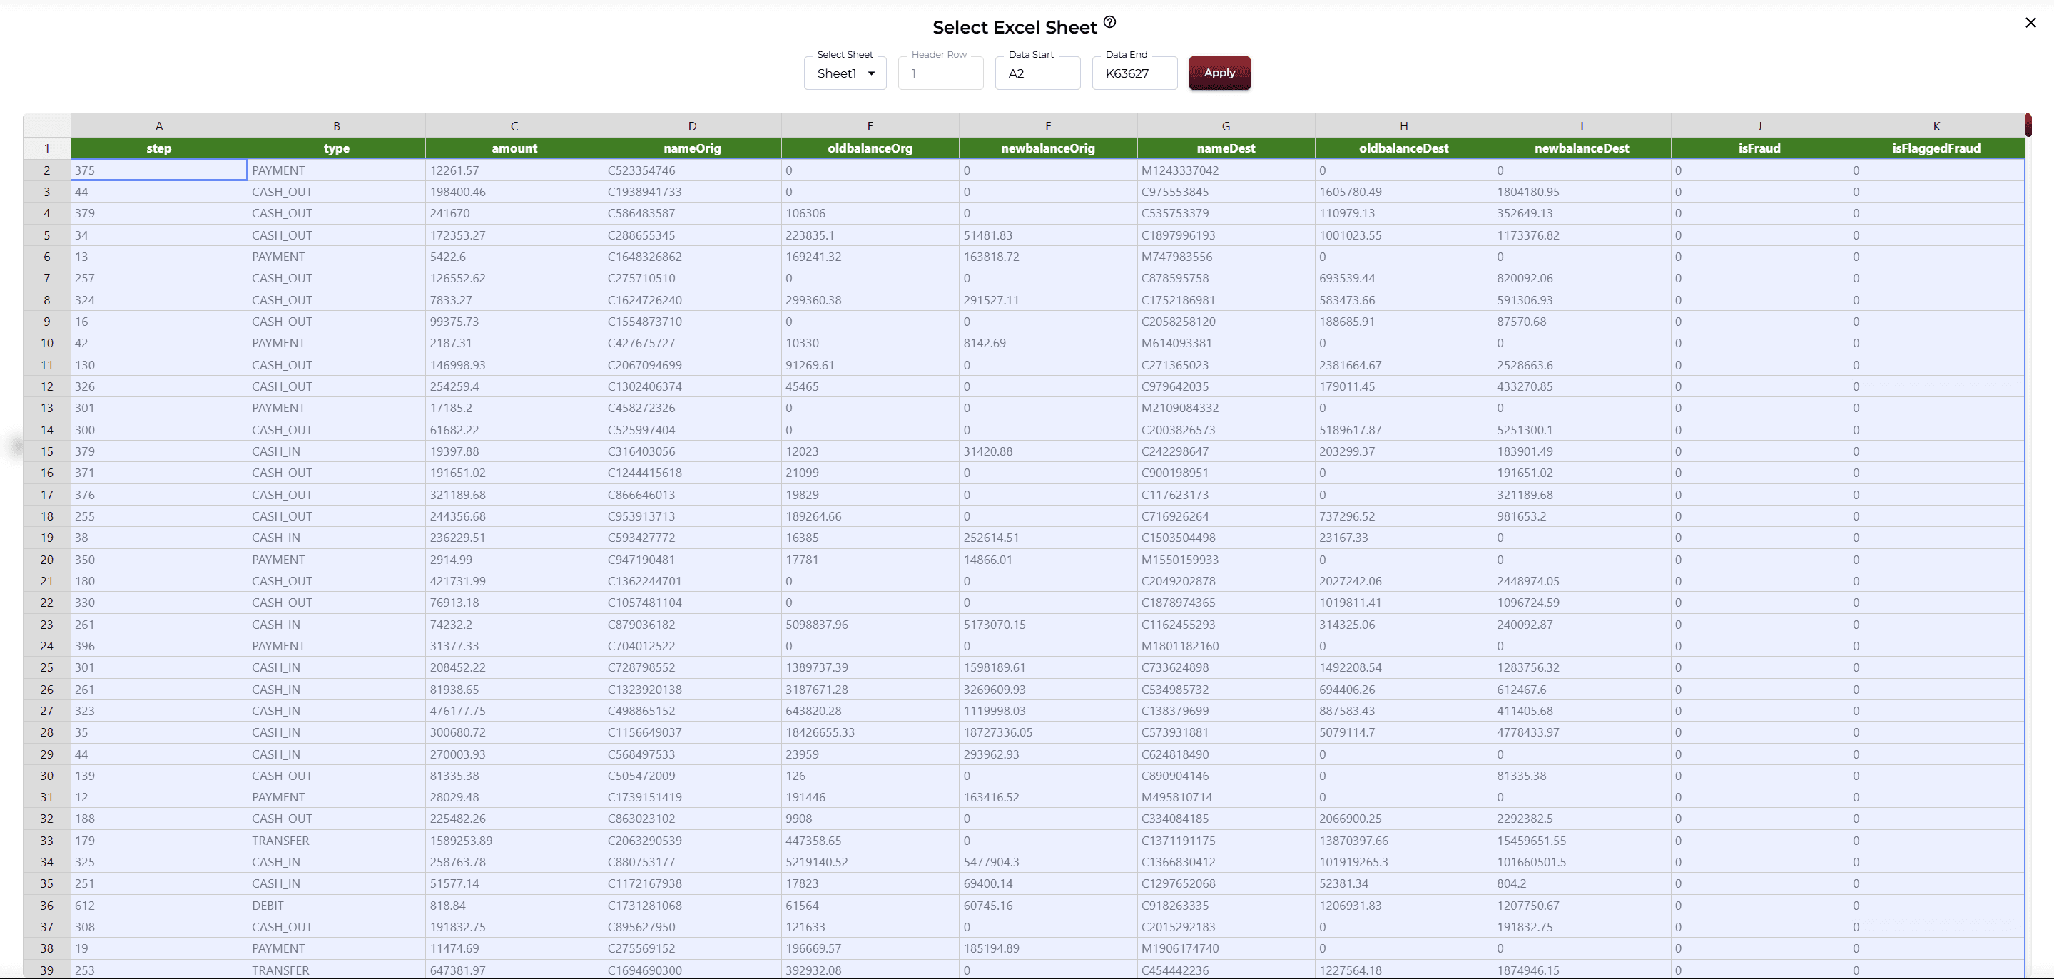Open the help icon beside Select Excel Sheet
Screen dimensions: 2054x979
(1109, 22)
